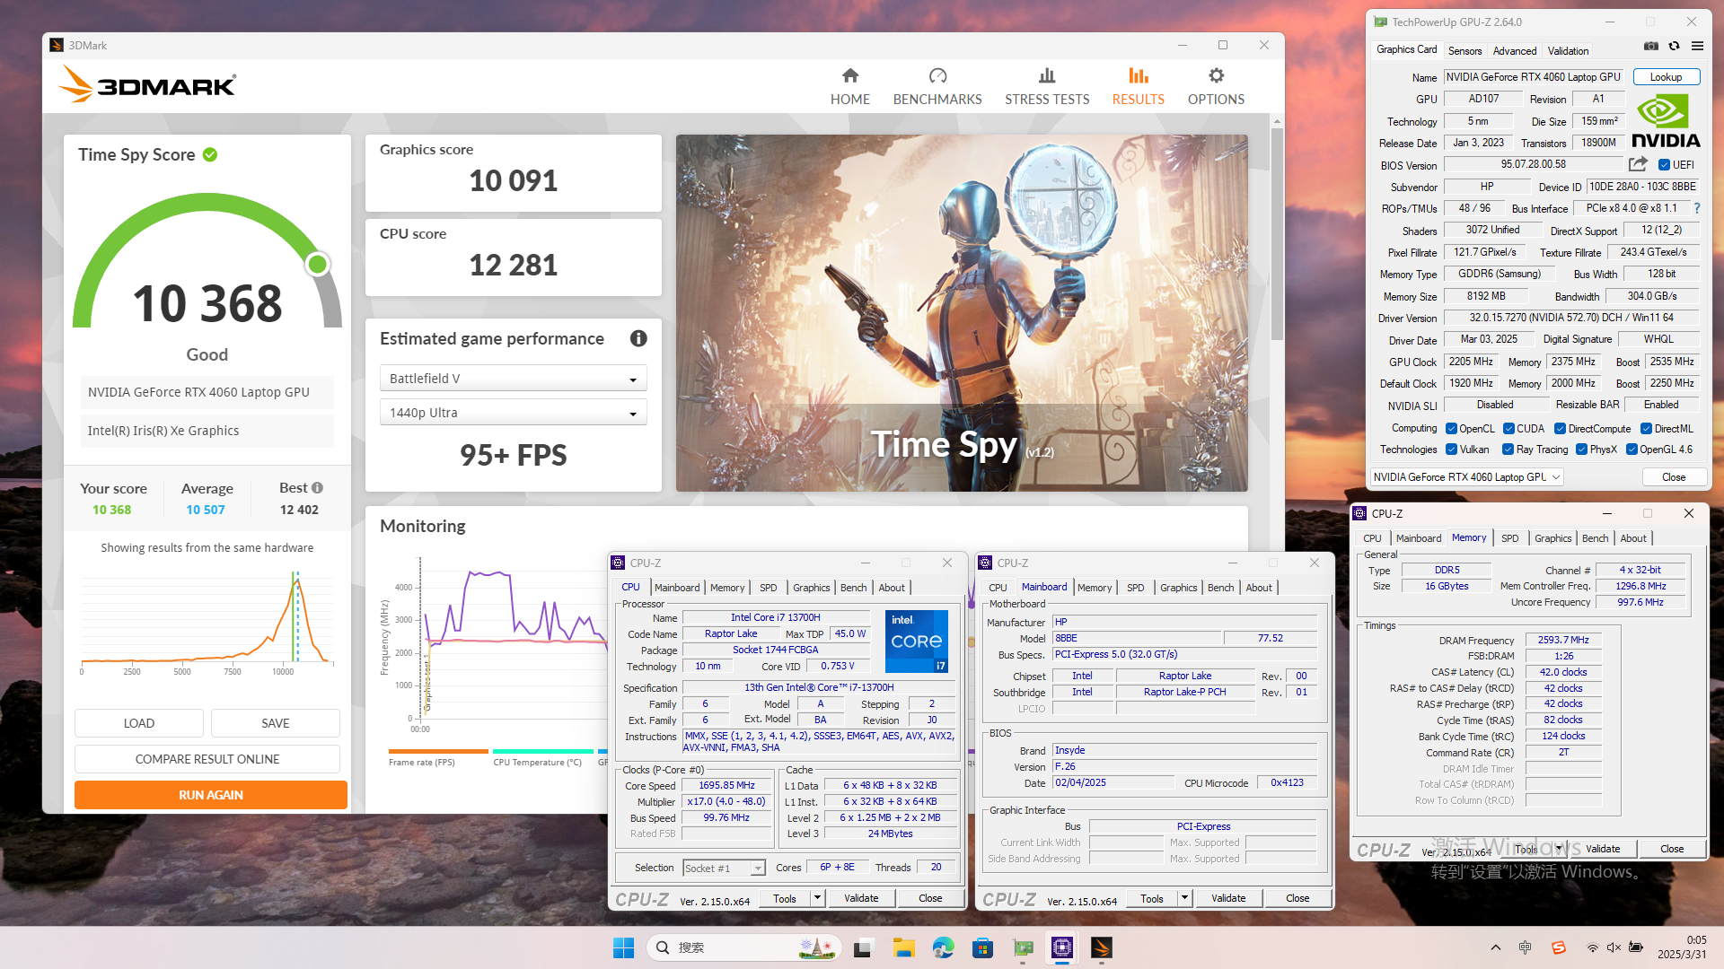
Task: Click the Intel Core i7 logo in CPU-Z
Action: click(916, 641)
